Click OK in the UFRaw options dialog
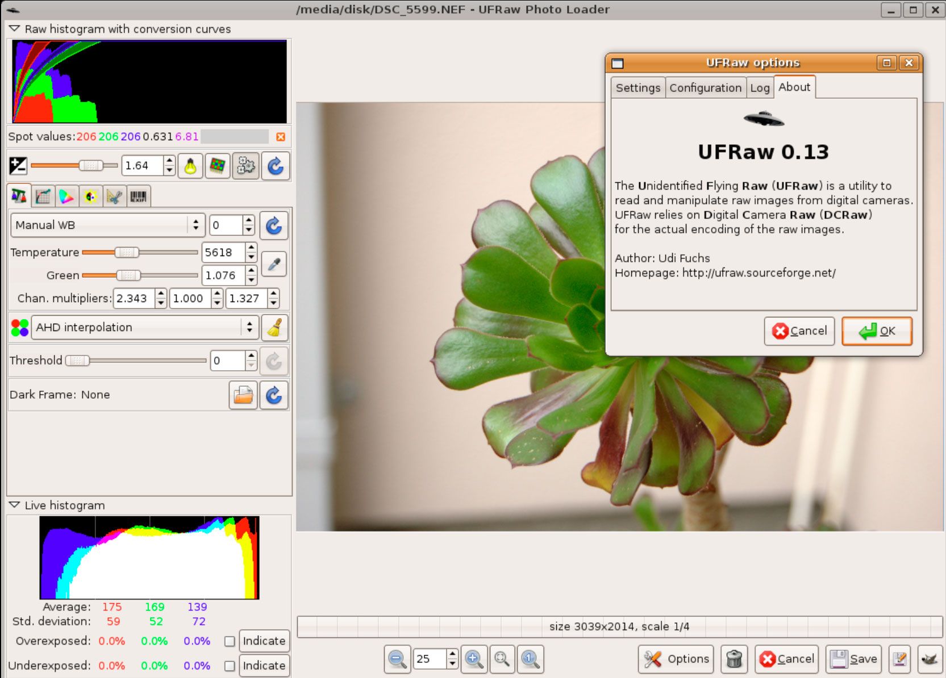The image size is (946, 678). pos(876,330)
